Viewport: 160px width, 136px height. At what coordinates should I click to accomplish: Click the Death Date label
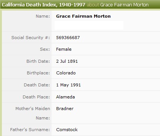pos(37,85)
